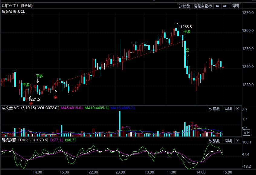
Task: Click the 空 short signal arrow
Action: 187,55
